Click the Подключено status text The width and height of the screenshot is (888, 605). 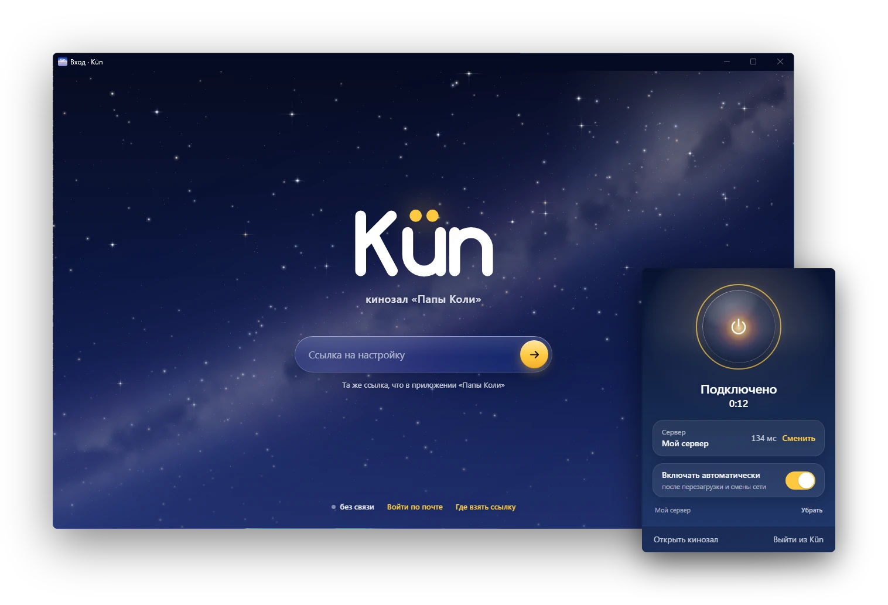(739, 389)
